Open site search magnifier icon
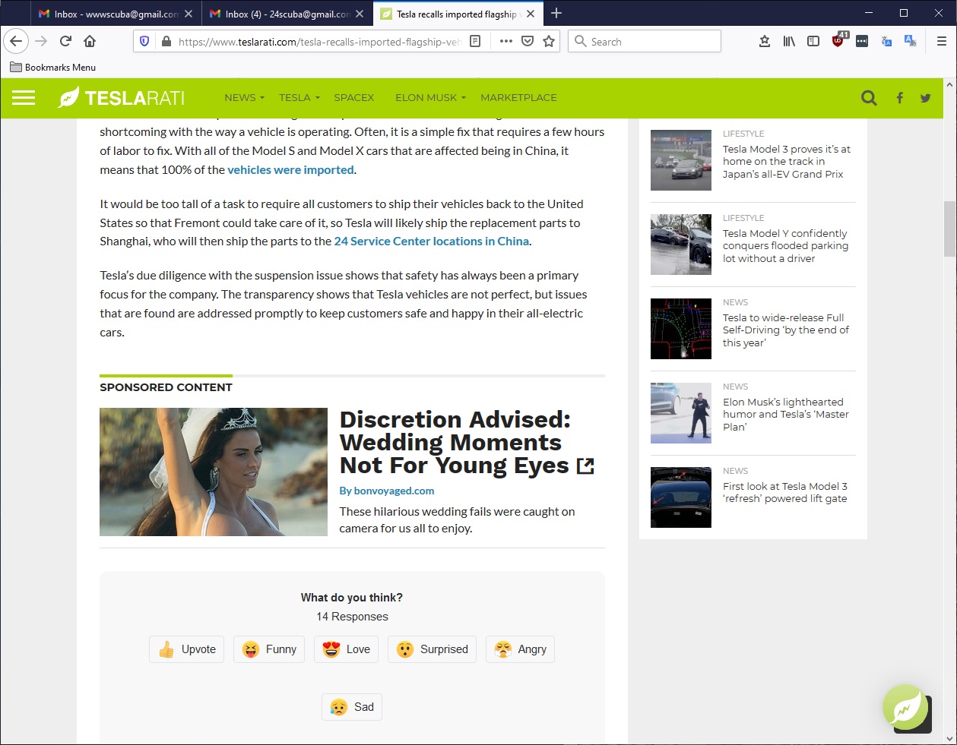 pyautogui.click(x=869, y=97)
